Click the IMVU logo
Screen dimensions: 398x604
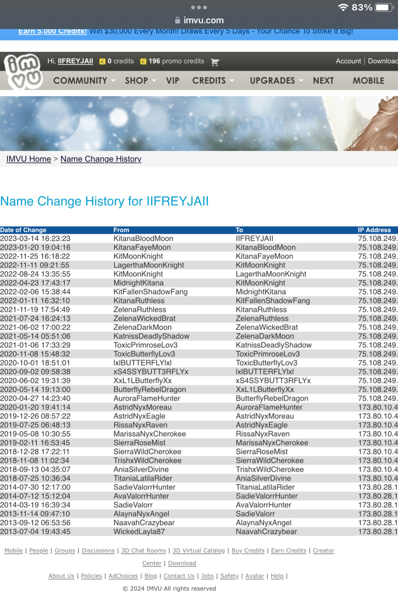[24, 72]
